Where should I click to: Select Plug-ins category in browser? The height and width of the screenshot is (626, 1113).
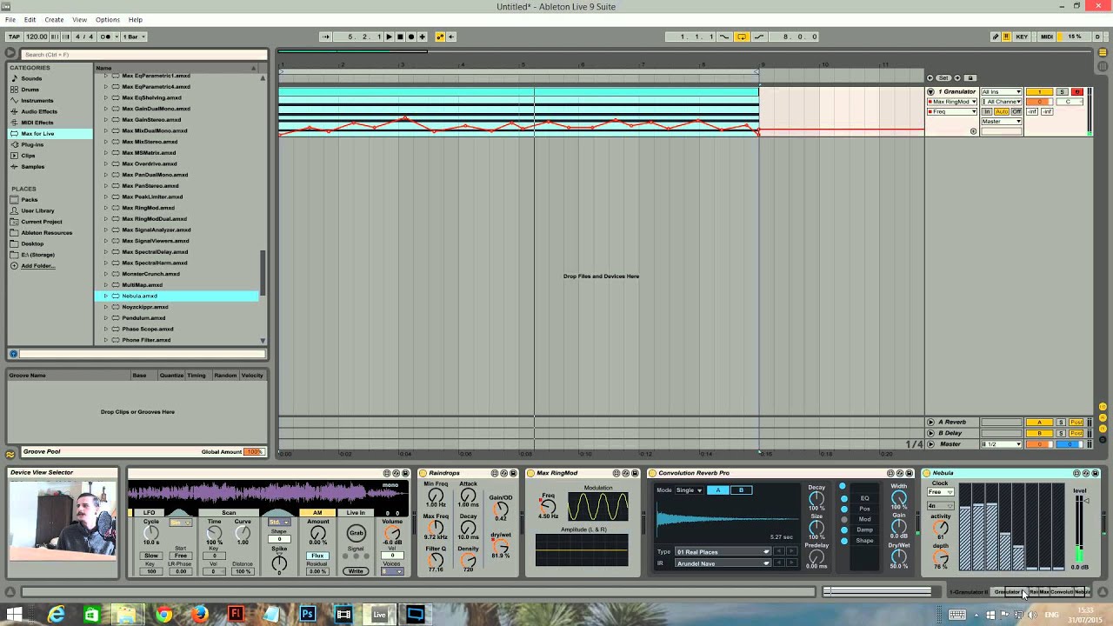(32, 144)
